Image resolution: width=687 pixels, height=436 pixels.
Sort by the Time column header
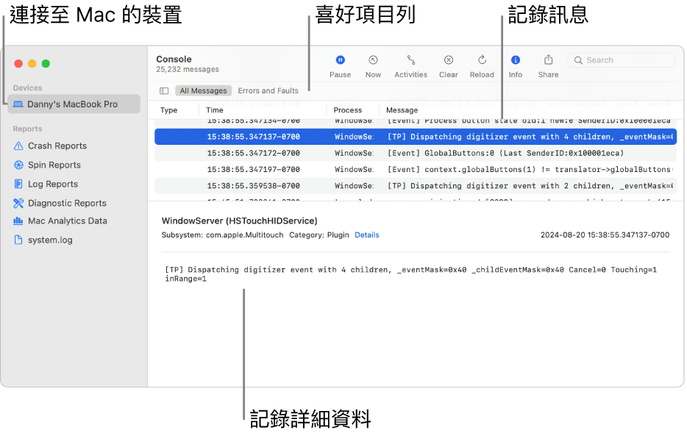point(215,110)
